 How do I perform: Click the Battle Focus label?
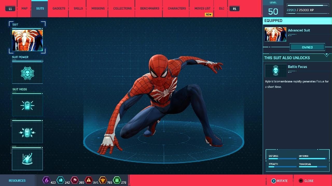pos(298,67)
